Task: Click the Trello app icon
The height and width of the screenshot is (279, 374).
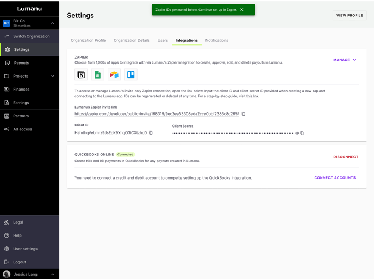Action: coord(131,75)
